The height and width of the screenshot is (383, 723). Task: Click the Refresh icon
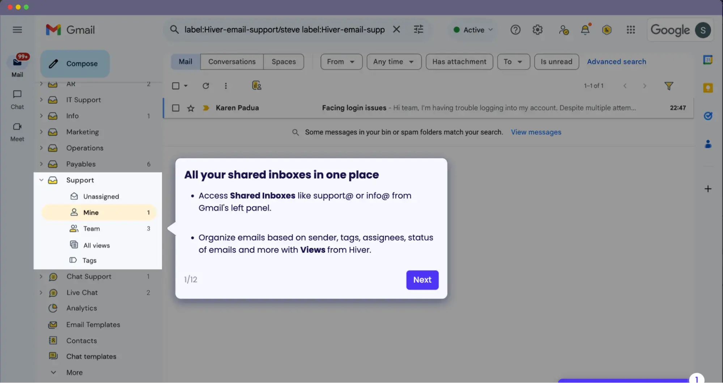[206, 86]
